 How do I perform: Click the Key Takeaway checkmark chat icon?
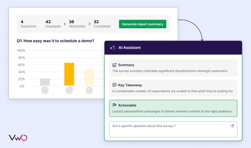tap(114, 85)
